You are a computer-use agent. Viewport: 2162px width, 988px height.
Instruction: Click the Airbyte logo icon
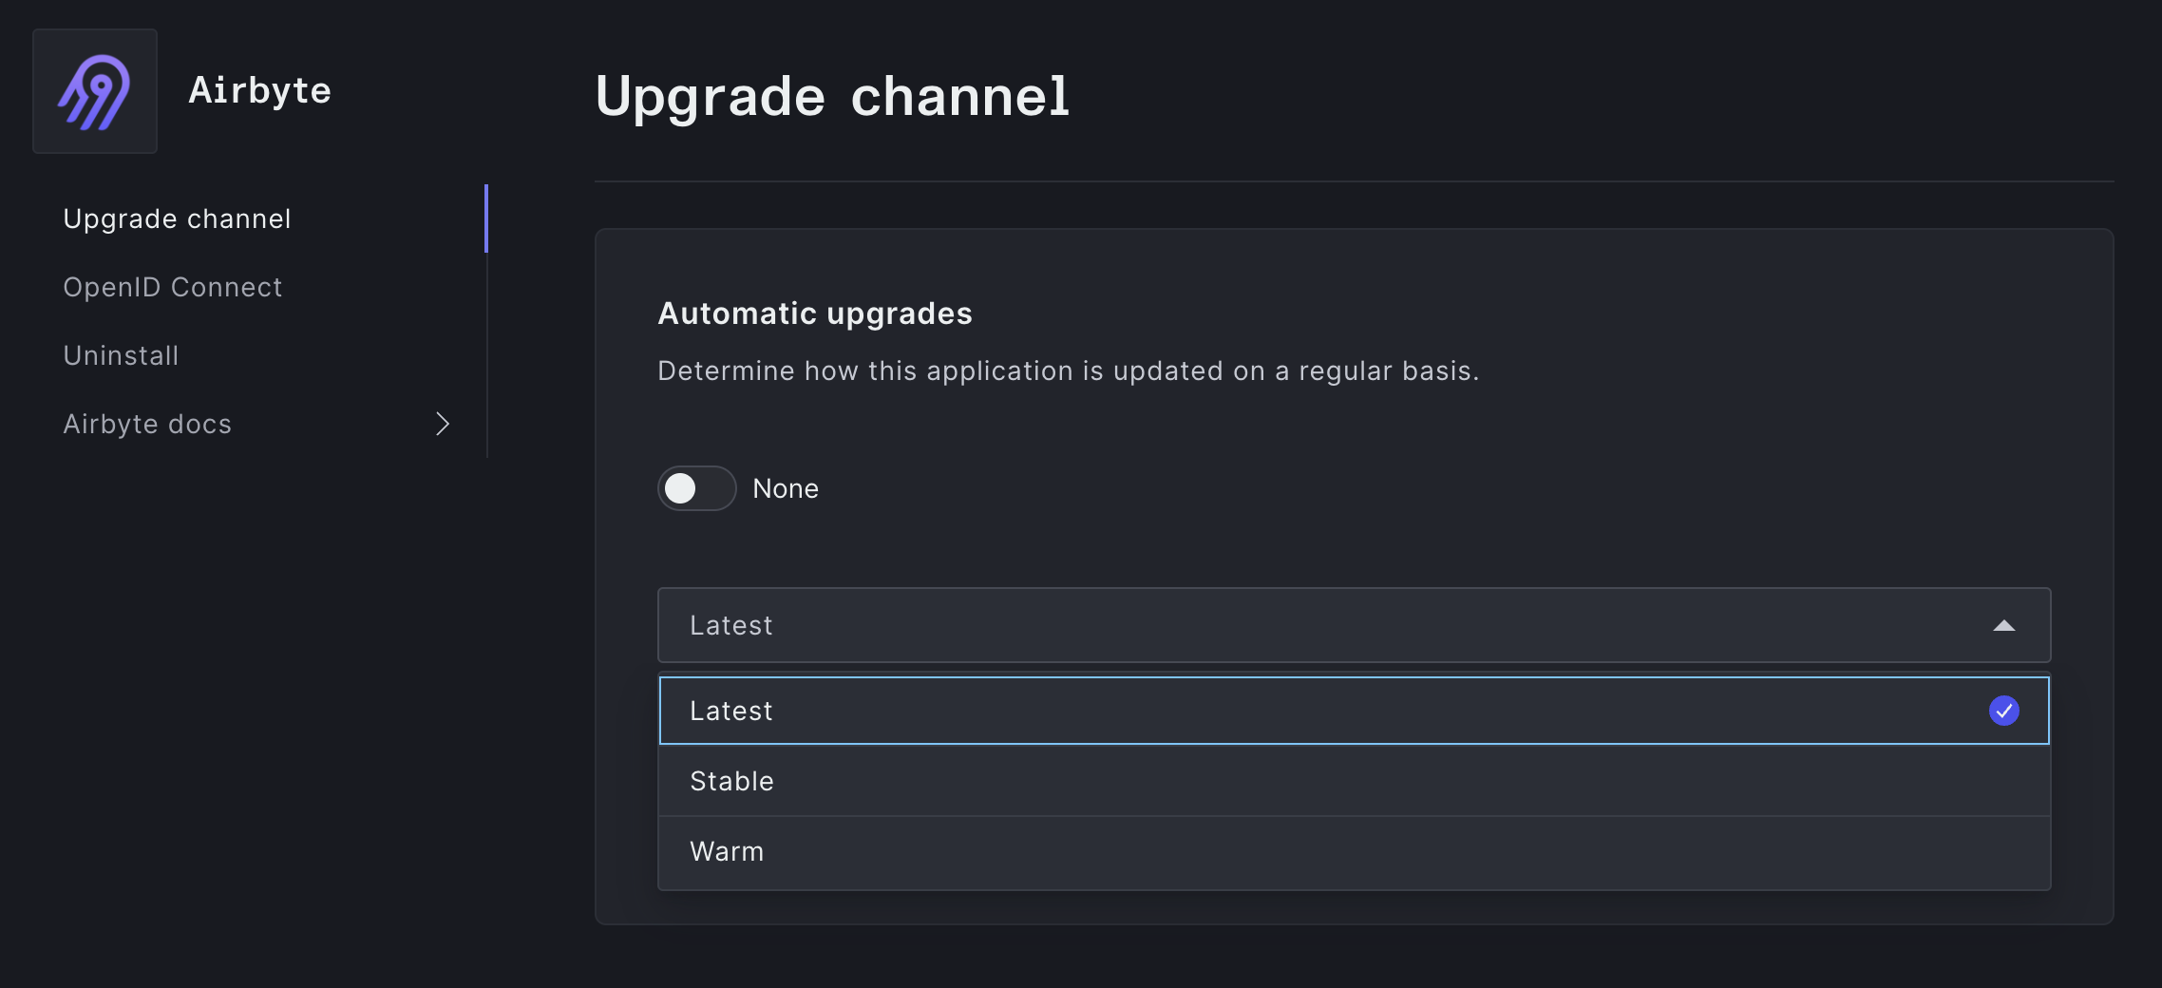point(94,91)
